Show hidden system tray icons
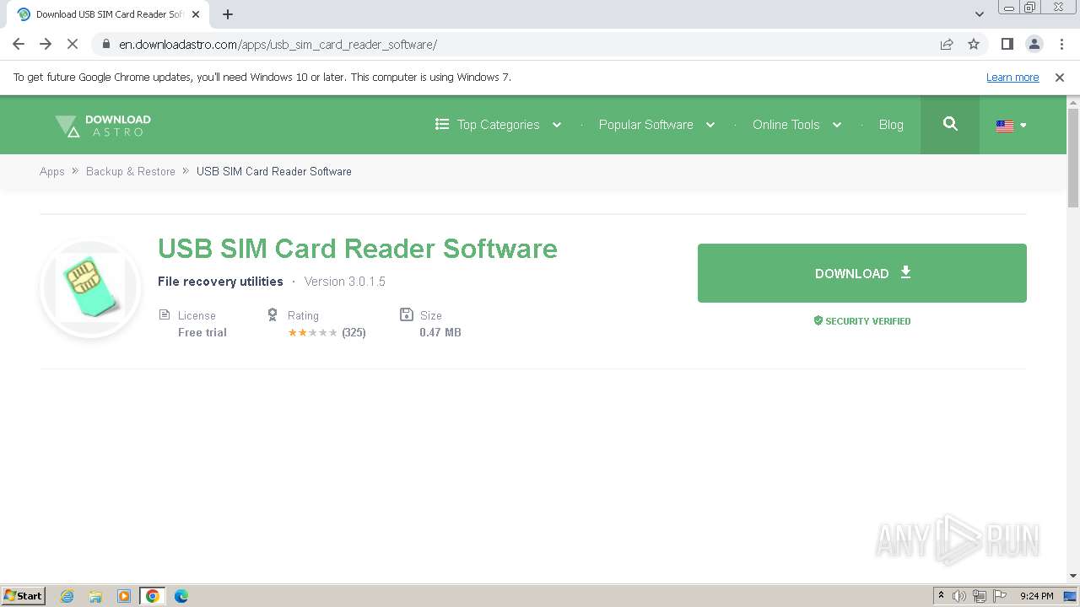Viewport: 1080px width, 607px height. [941, 596]
